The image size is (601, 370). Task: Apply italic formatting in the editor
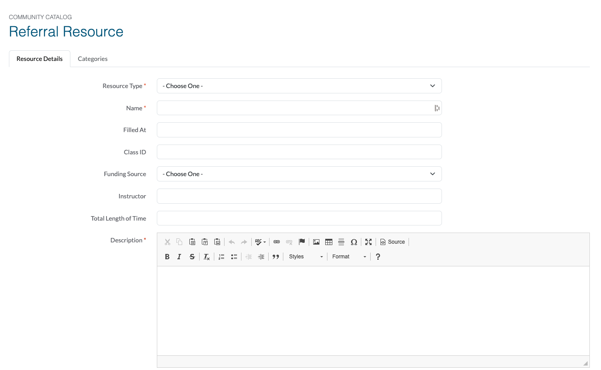179,257
